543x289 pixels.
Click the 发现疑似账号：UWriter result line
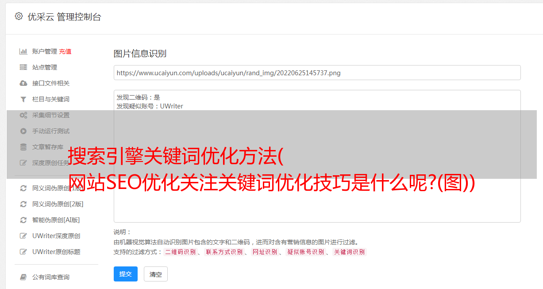click(150, 106)
